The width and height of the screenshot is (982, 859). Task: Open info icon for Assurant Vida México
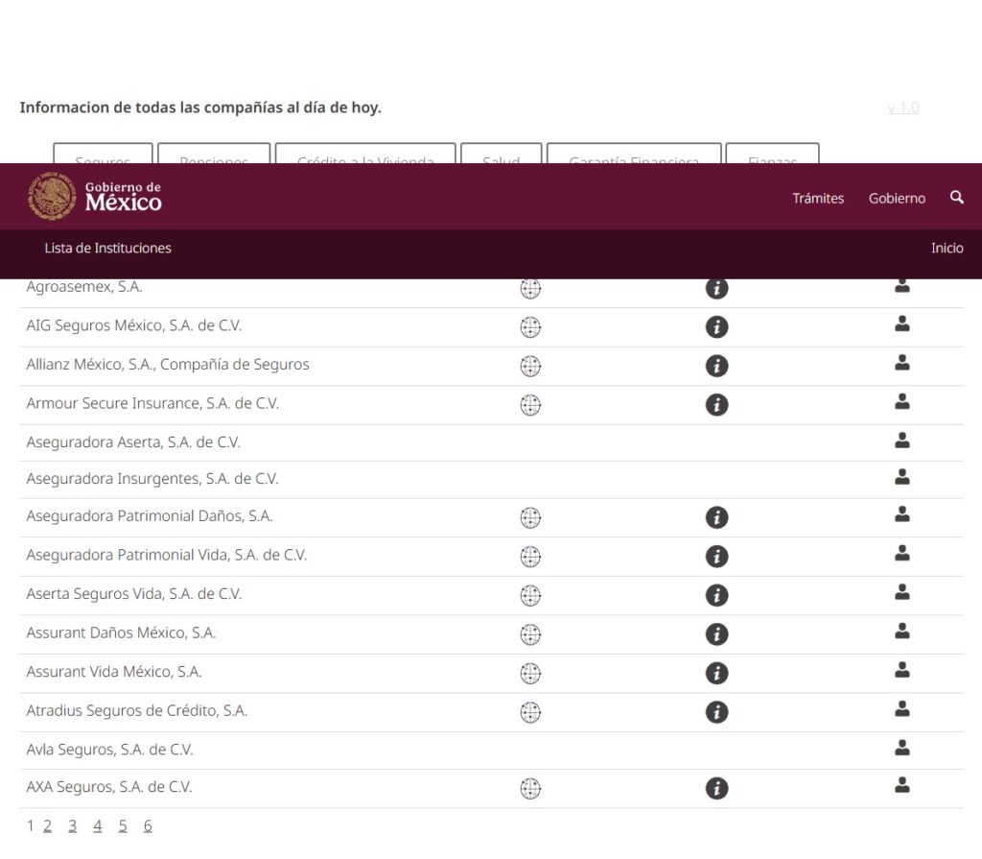click(716, 674)
